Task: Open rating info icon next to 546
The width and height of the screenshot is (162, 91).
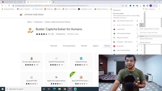Action: (x=52, y=34)
